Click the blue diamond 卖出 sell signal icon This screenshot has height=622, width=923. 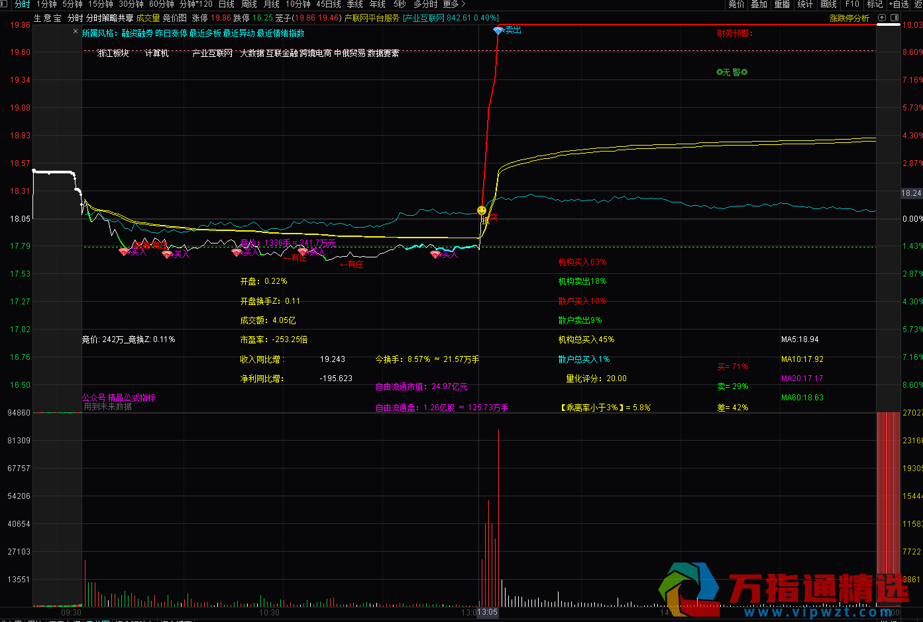498,30
